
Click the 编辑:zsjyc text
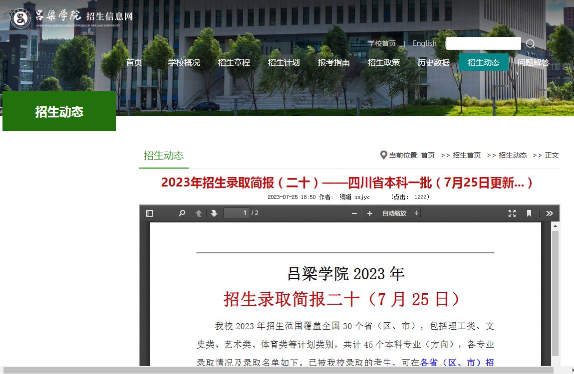[x=354, y=197]
